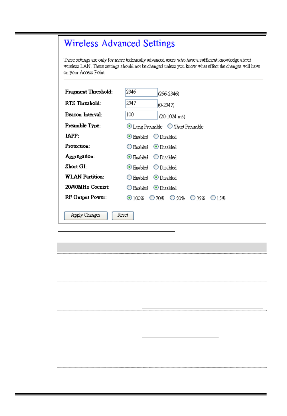Image resolution: width=287 pixels, height=416 pixels.
Task: Click the RTS Threshold input field
Action: [141, 104]
